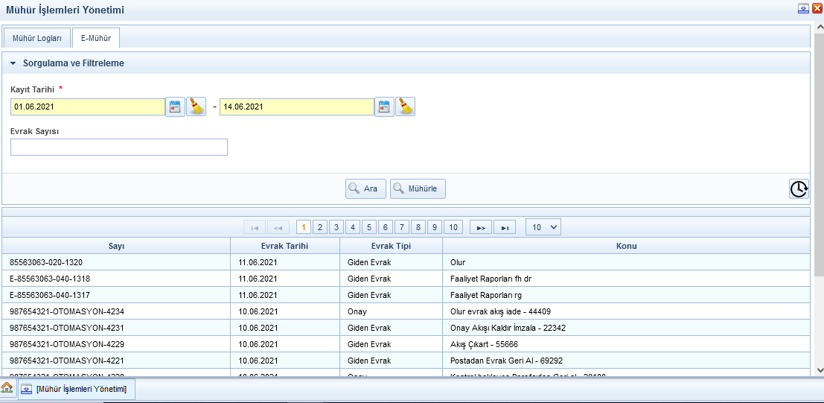Image resolution: width=824 pixels, height=403 pixels.
Task: Clear start date with broom icon
Action: tap(196, 107)
